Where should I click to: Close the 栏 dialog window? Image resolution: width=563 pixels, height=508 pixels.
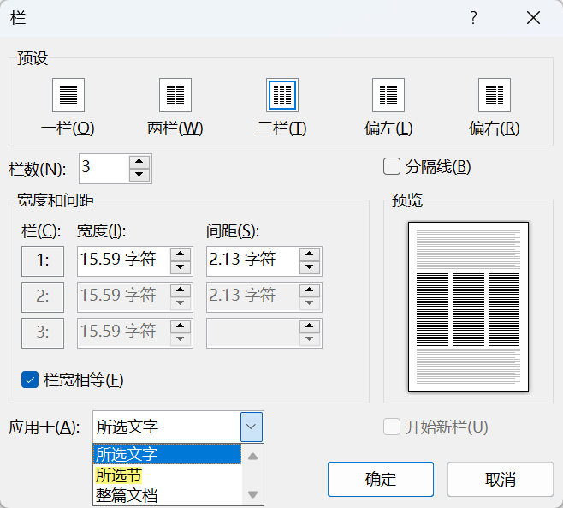533,17
